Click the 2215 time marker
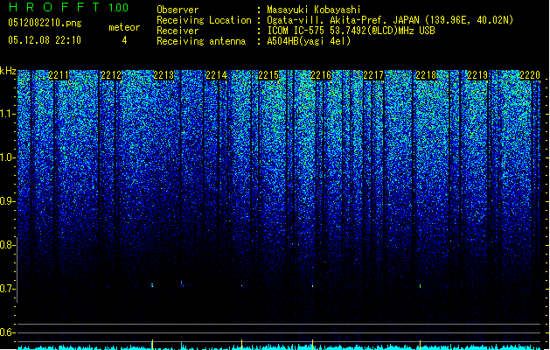Viewport: 550px width, 350px height. pyautogui.click(x=268, y=75)
